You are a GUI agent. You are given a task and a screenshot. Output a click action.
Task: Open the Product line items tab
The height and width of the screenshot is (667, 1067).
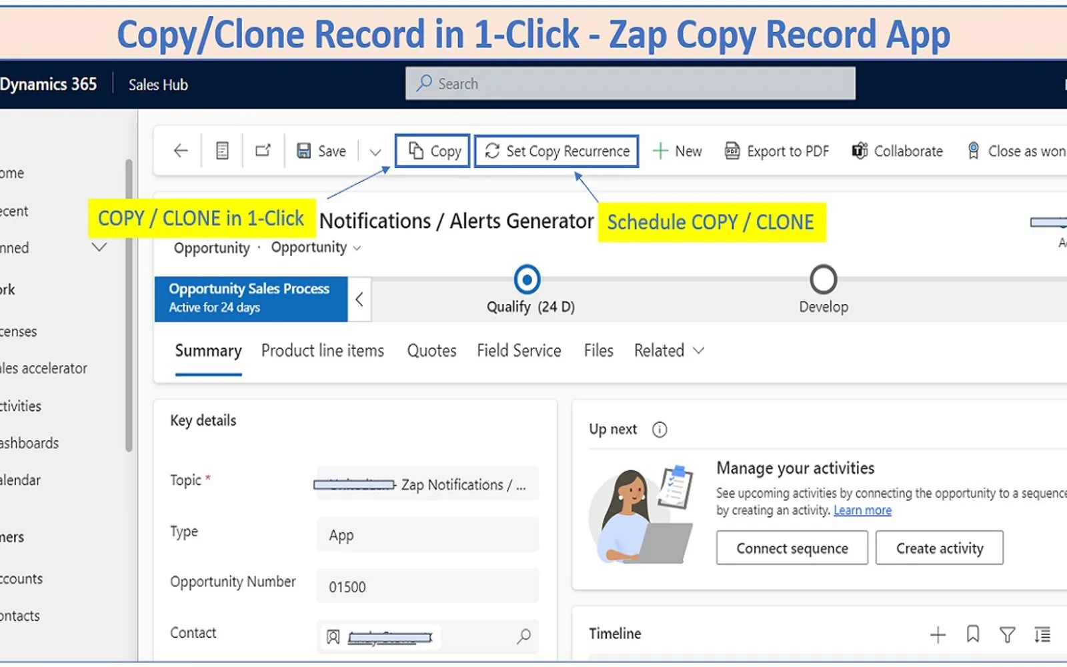[x=323, y=350]
